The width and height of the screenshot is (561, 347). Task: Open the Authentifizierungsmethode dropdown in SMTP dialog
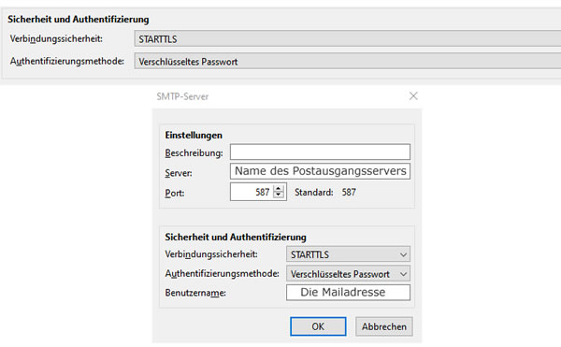[348, 274]
